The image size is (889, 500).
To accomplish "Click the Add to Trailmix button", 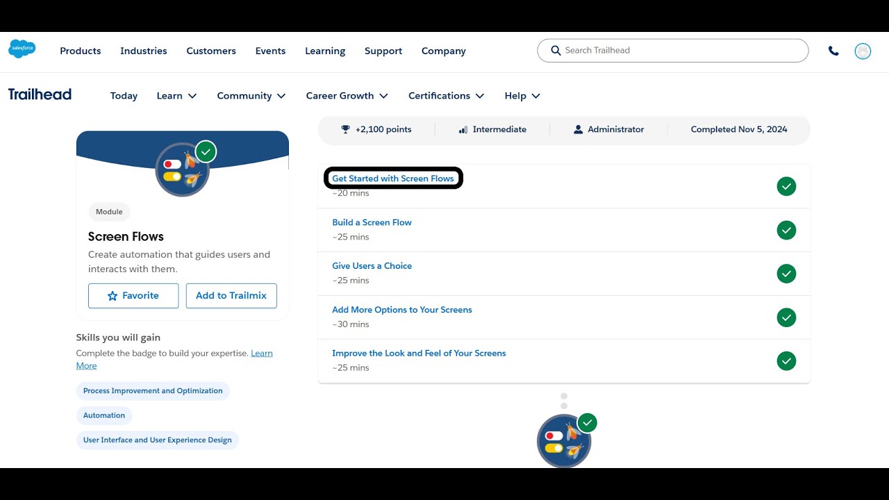I will (x=231, y=296).
